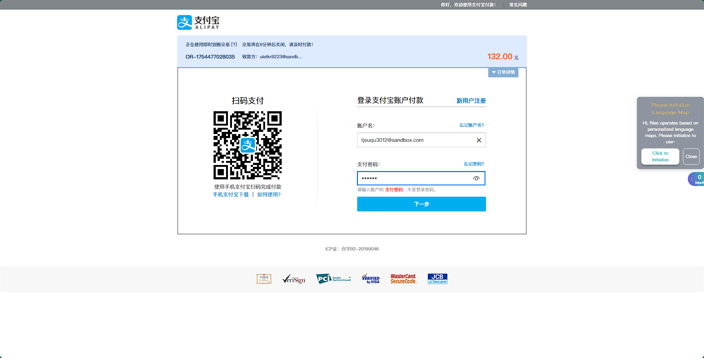Open the 新用户注册 registration link
The image size is (704, 358).
click(x=471, y=101)
